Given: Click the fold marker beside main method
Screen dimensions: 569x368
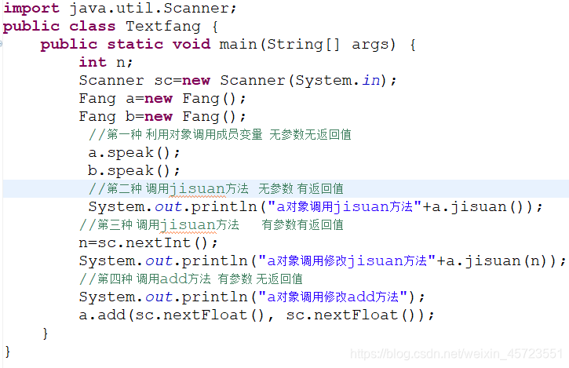Looking at the screenshot, I should pos(1,44).
